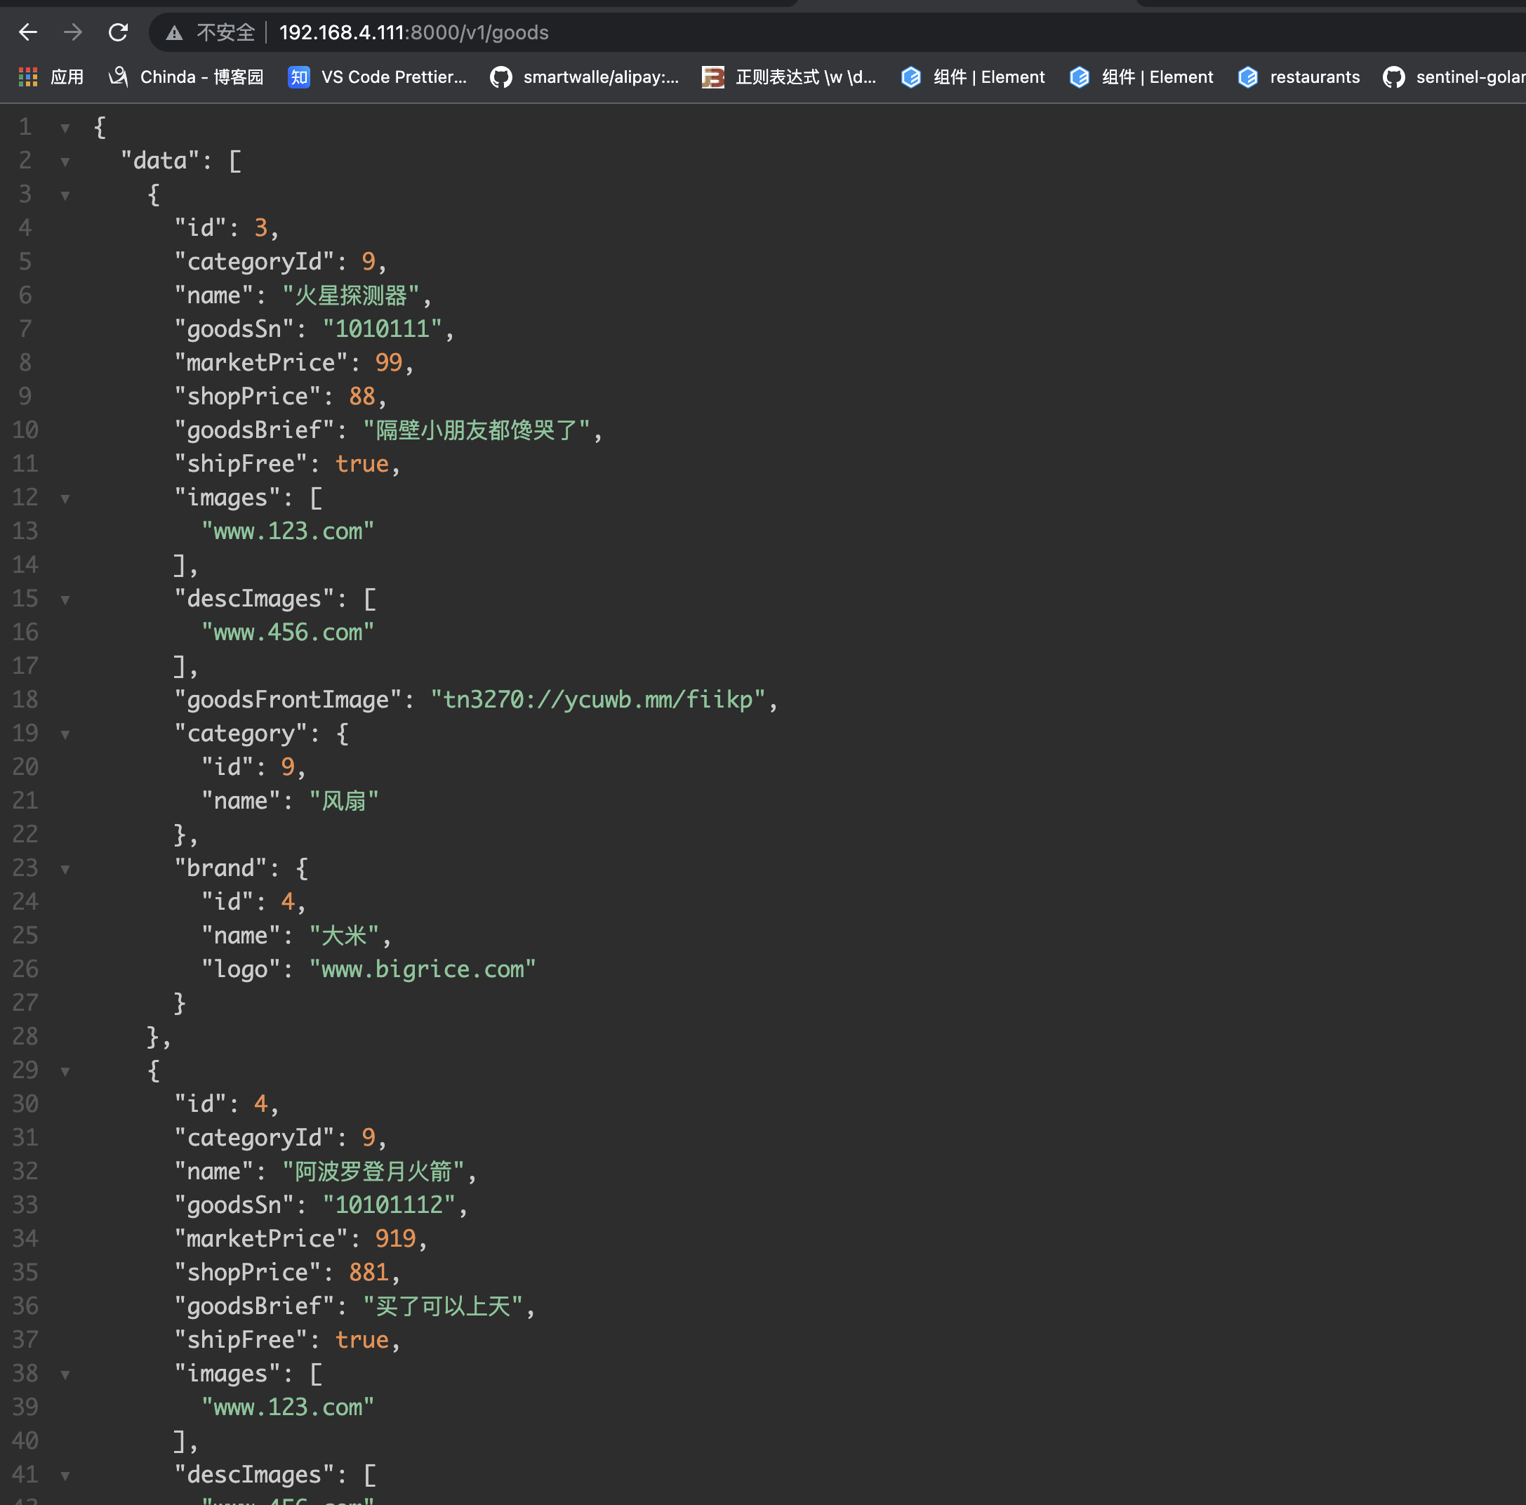The image size is (1526, 1505).
Task: Click goodsSn value "1010111"
Action: point(383,329)
